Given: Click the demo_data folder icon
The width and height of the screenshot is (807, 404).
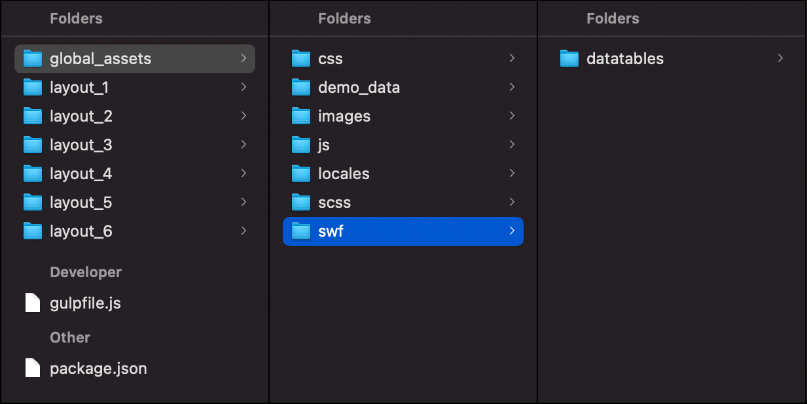Looking at the screenshot, I should (x=301, y=88).
